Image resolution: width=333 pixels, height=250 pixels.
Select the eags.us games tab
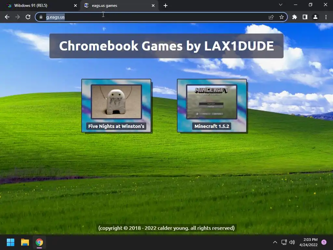120,6
